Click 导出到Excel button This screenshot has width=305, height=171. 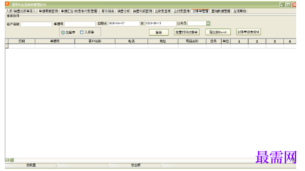[x=218, y=32]
